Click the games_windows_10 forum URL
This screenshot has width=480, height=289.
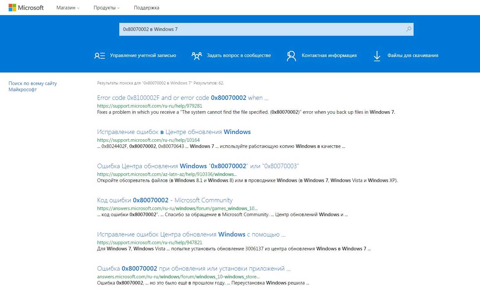click(x=177, y=208)
